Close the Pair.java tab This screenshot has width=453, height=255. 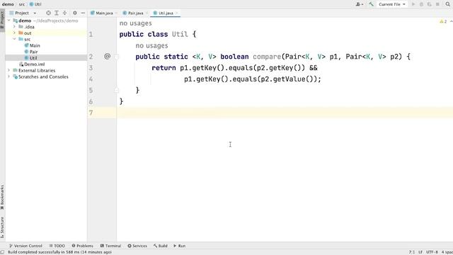click(x=147, y=13)
